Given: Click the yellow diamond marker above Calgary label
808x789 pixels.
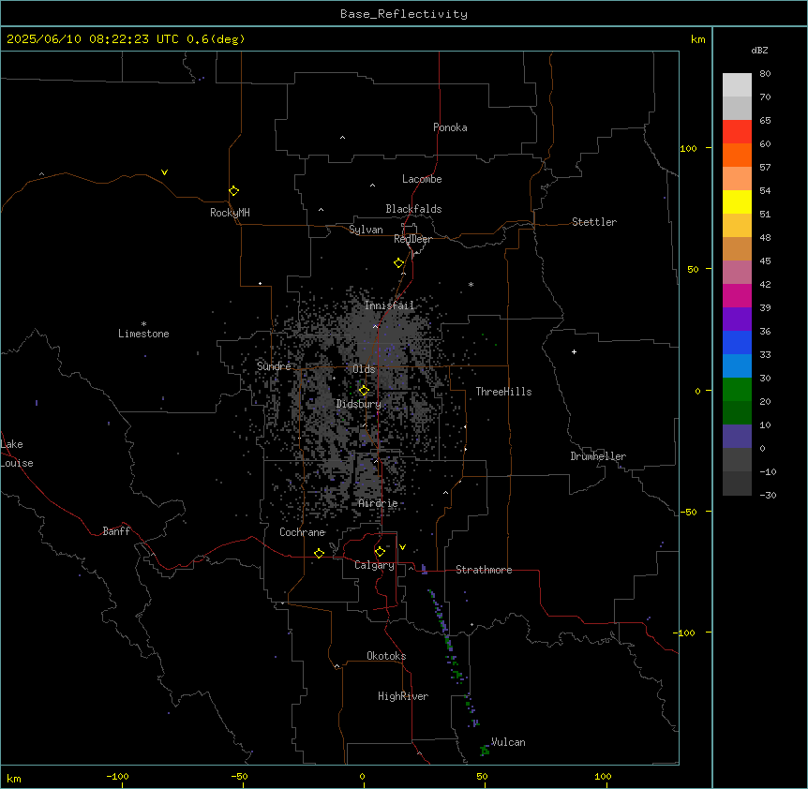Looking at the screenshot, I should [x=380, y=551].
